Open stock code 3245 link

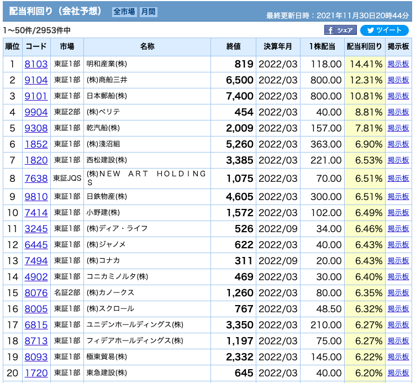(x=36, y=229)
